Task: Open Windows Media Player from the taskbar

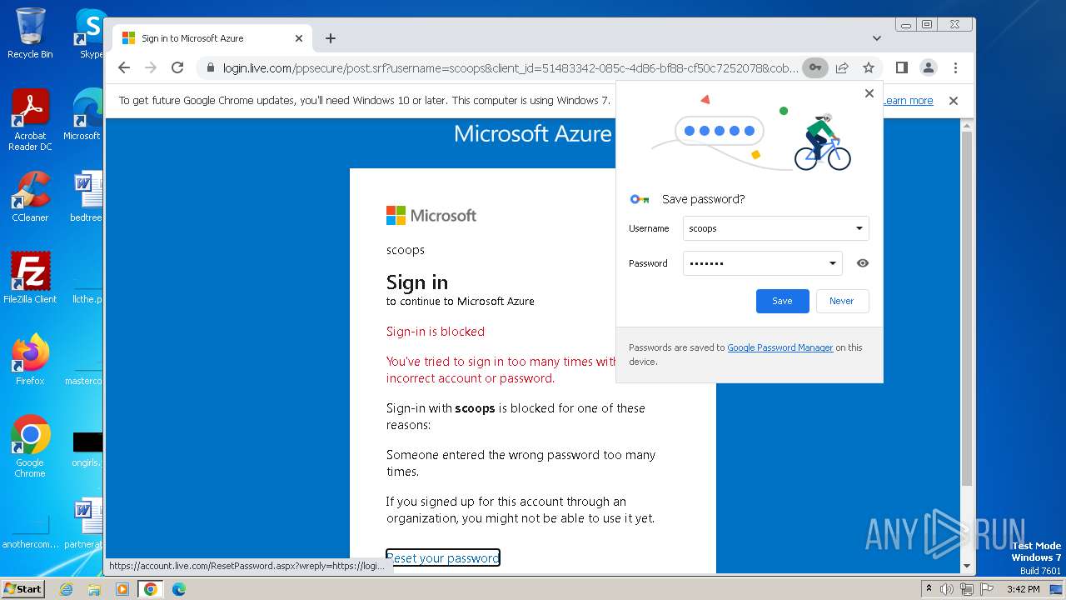Action: coord(122,589)
